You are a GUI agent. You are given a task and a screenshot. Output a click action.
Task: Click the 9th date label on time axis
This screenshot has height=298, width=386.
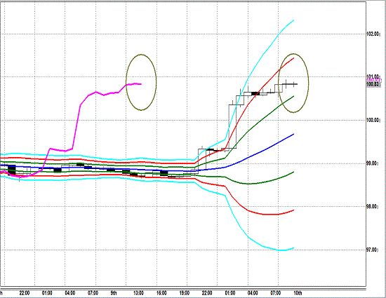pyautogui.click(x=114, y=293)
